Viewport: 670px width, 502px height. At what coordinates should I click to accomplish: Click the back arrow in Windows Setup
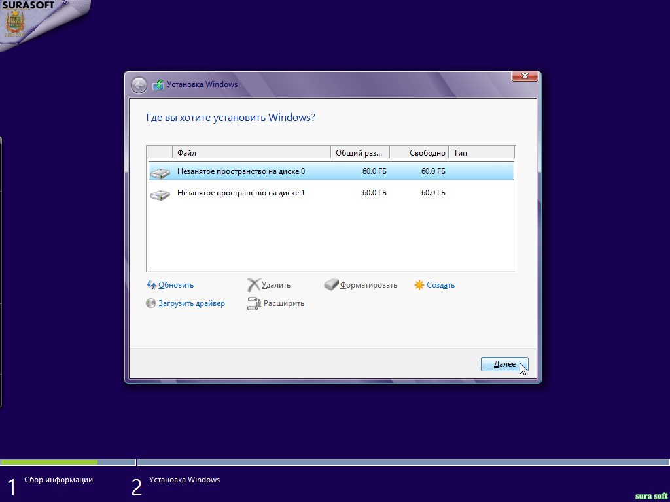pyautogui.click(x=139, y=86)
